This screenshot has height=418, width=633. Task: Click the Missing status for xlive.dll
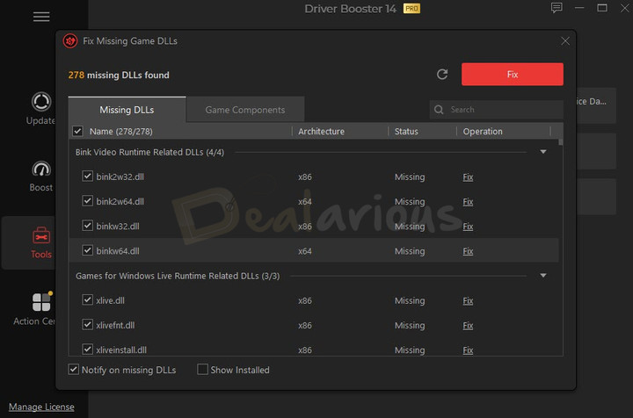coord(410,300)
